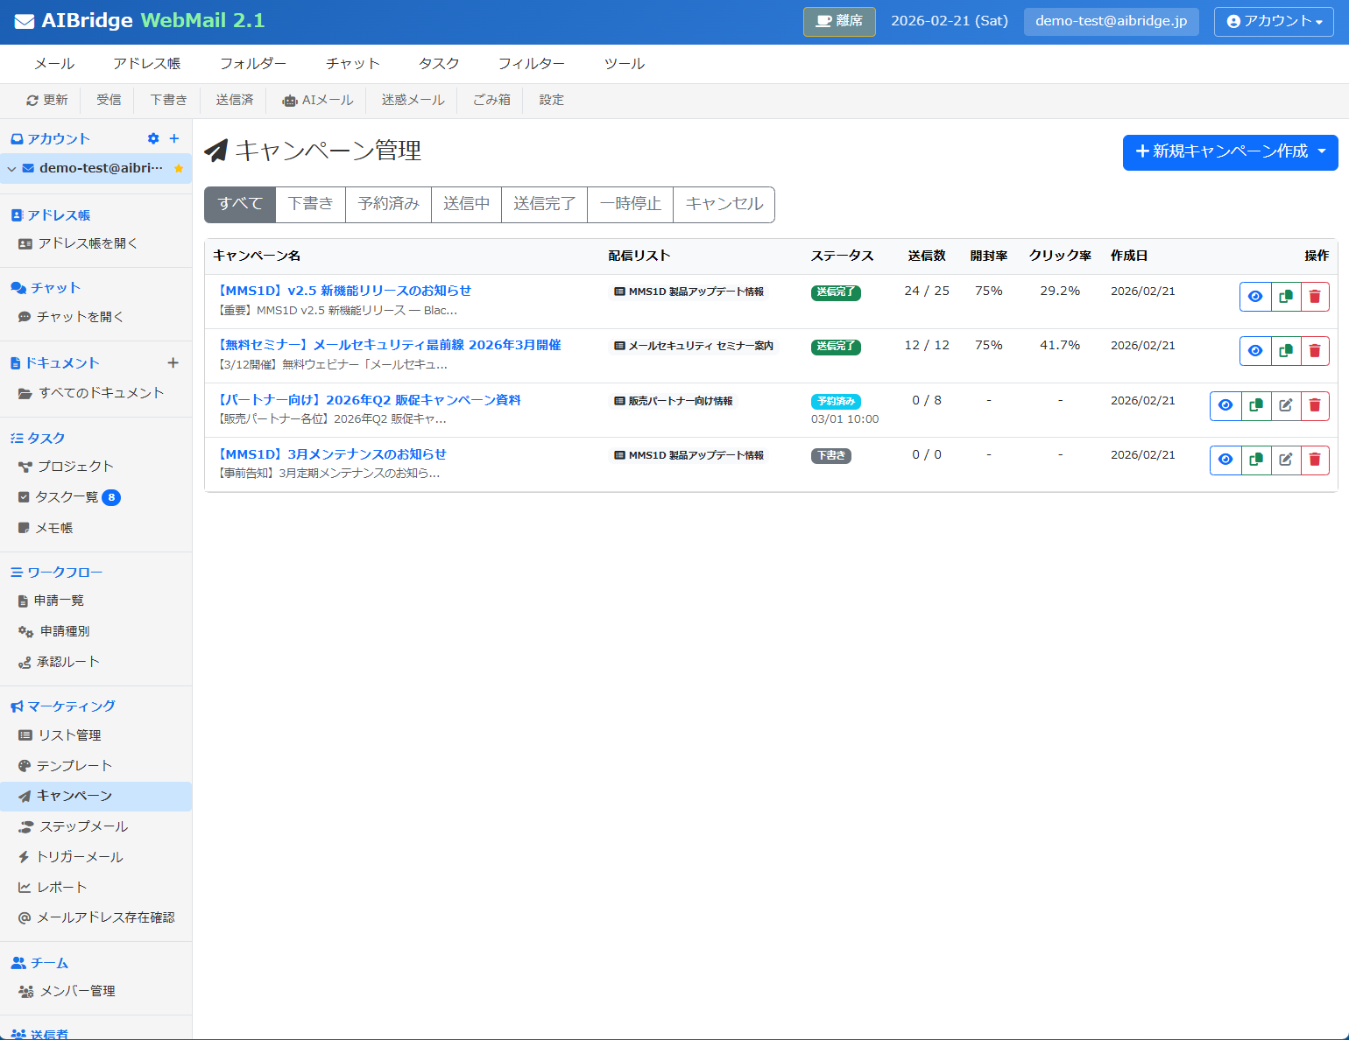Open the 新規キャンペーン作成 dropdown arrow

1321,151
